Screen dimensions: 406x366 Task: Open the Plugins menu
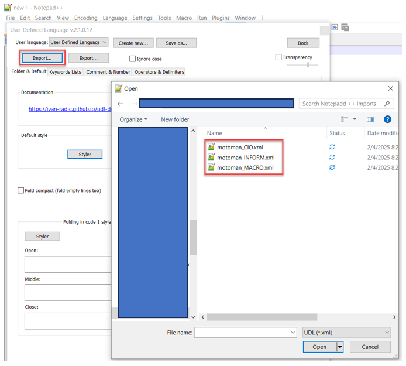click(221, 18)
